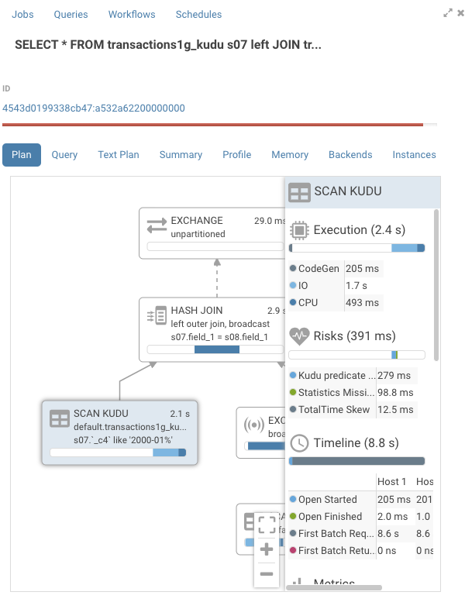
Task: Zoom out with the minus icon
Action: 267,573
